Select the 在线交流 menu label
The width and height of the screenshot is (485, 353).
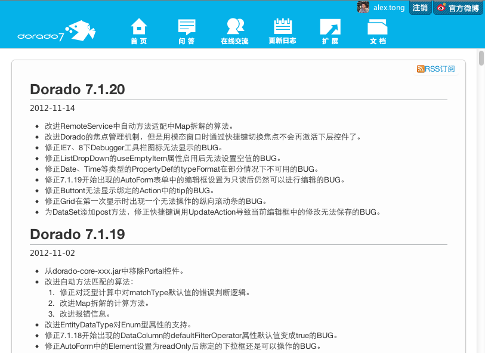(x=234, y=41)
